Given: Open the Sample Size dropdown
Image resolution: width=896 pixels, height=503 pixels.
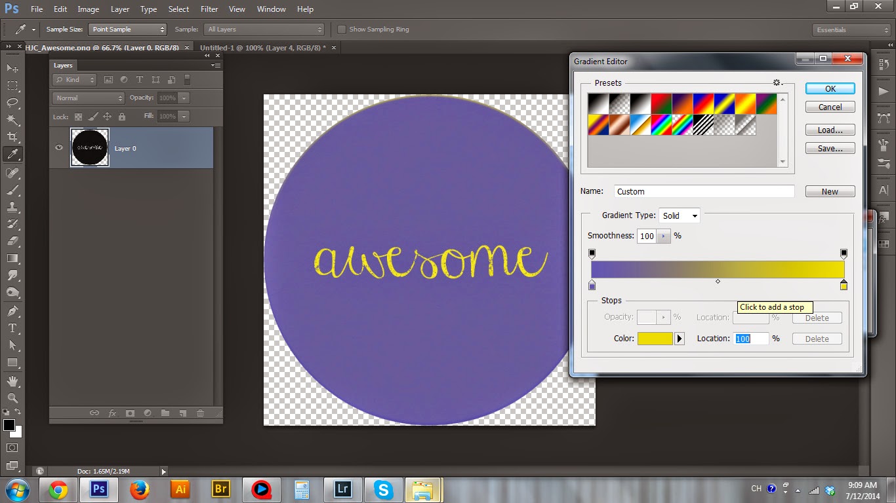Looking at the screenshot, I should pyautogui.click(x=128, y=29).
